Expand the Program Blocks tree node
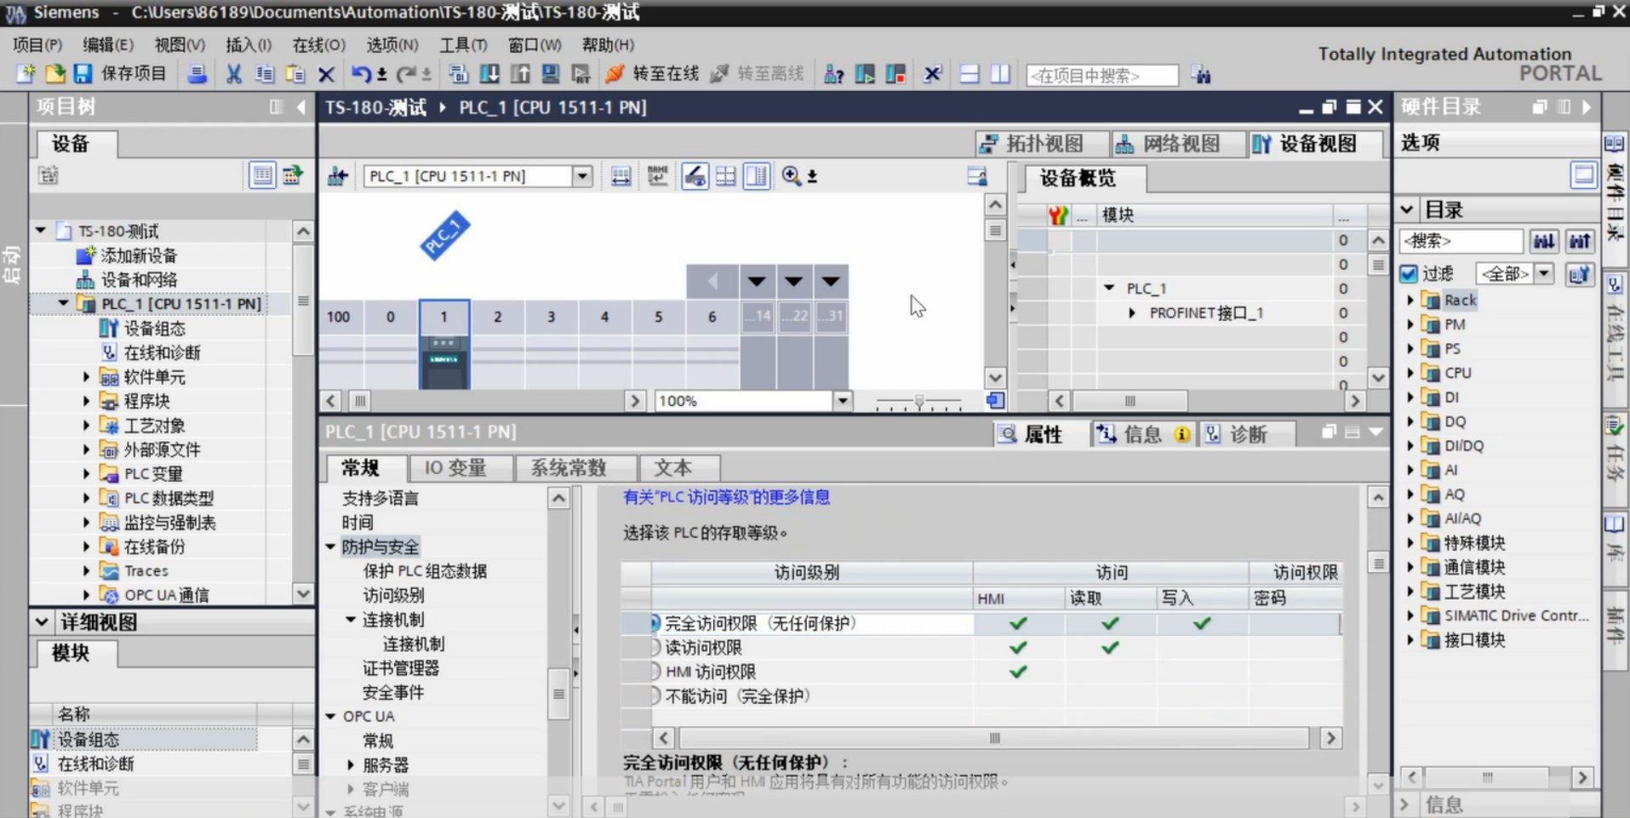The image size is (1630, 818). (x=86, y=401)
